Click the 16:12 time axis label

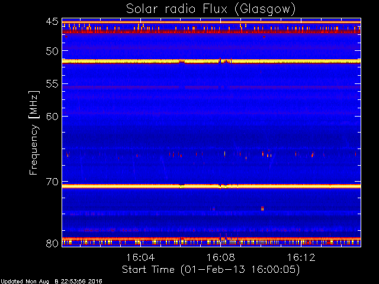pyautogui.click(x=301, y=258)
